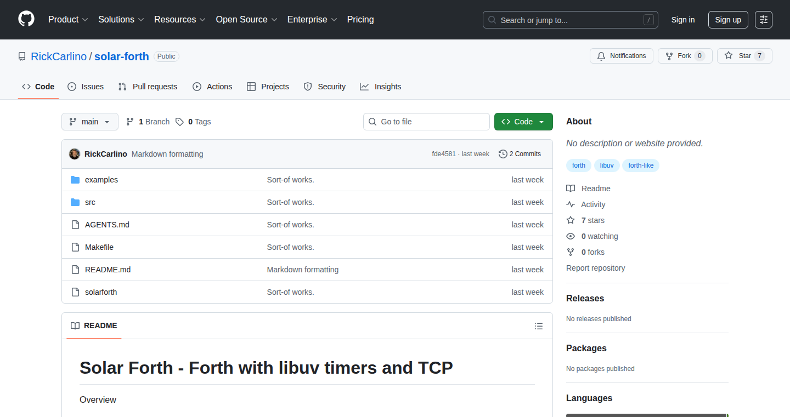Open the README outline list icon
Image resolution: width=790 pixels, height=417 pixels.
(539, 326)
